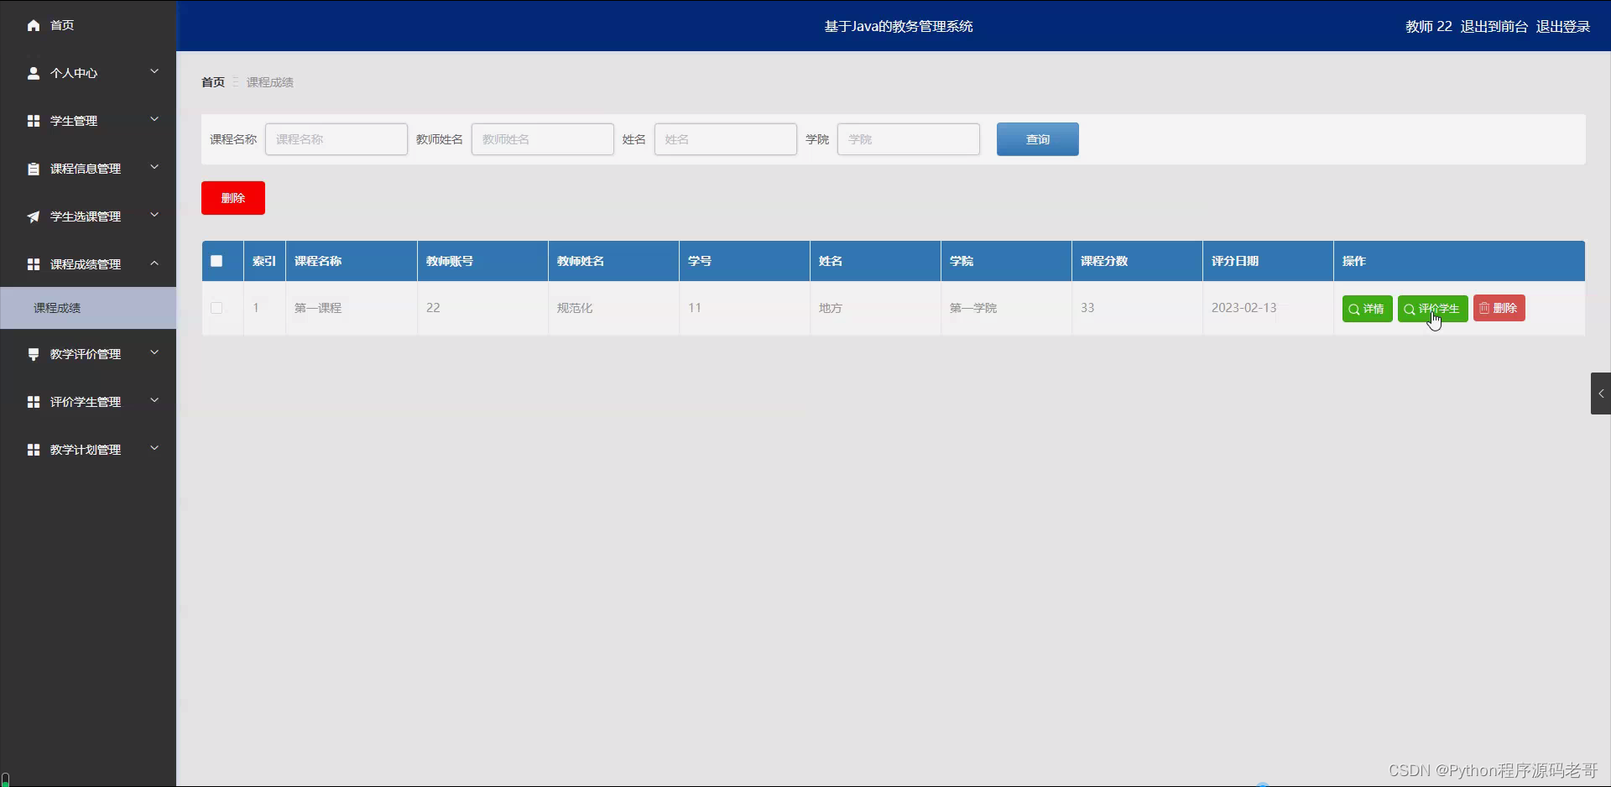Click inside the 课程名称 input field

coord(336,139)
